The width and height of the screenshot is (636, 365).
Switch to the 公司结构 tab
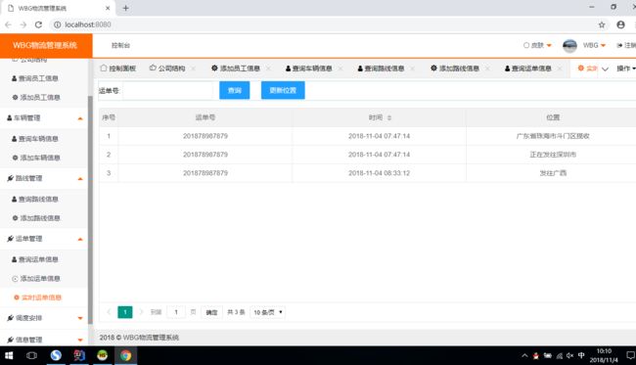[167, 68]
